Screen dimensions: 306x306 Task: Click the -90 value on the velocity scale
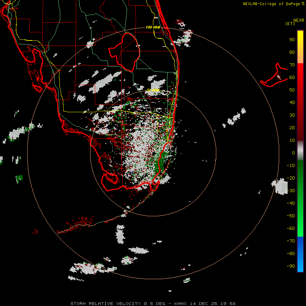click(x=291, y=266)
